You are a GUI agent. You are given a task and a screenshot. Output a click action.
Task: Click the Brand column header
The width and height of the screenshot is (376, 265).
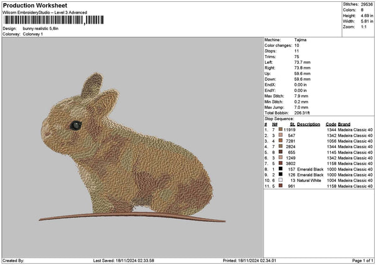click(344, 124)
